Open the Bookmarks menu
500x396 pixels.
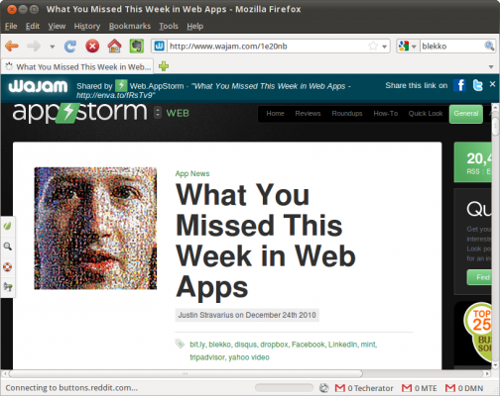130,26
